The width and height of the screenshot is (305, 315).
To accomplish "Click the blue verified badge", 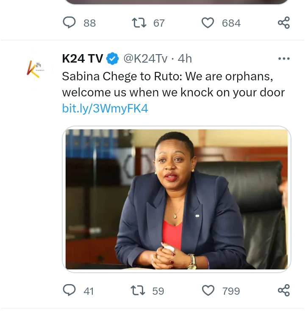I will point(113,59).
